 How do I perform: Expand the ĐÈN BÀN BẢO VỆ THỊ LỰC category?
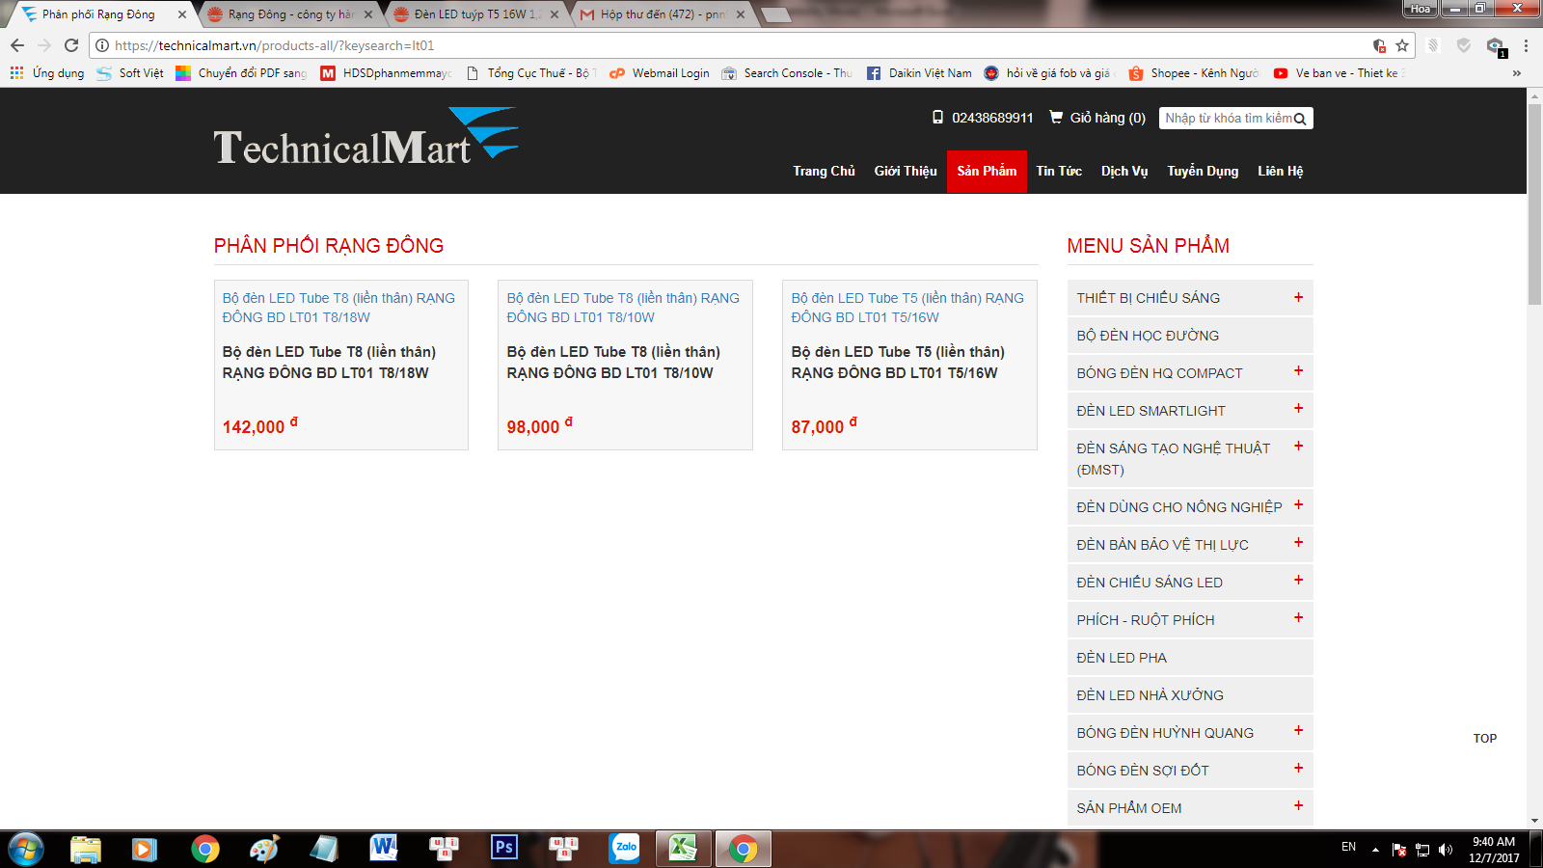point(1298,543)
